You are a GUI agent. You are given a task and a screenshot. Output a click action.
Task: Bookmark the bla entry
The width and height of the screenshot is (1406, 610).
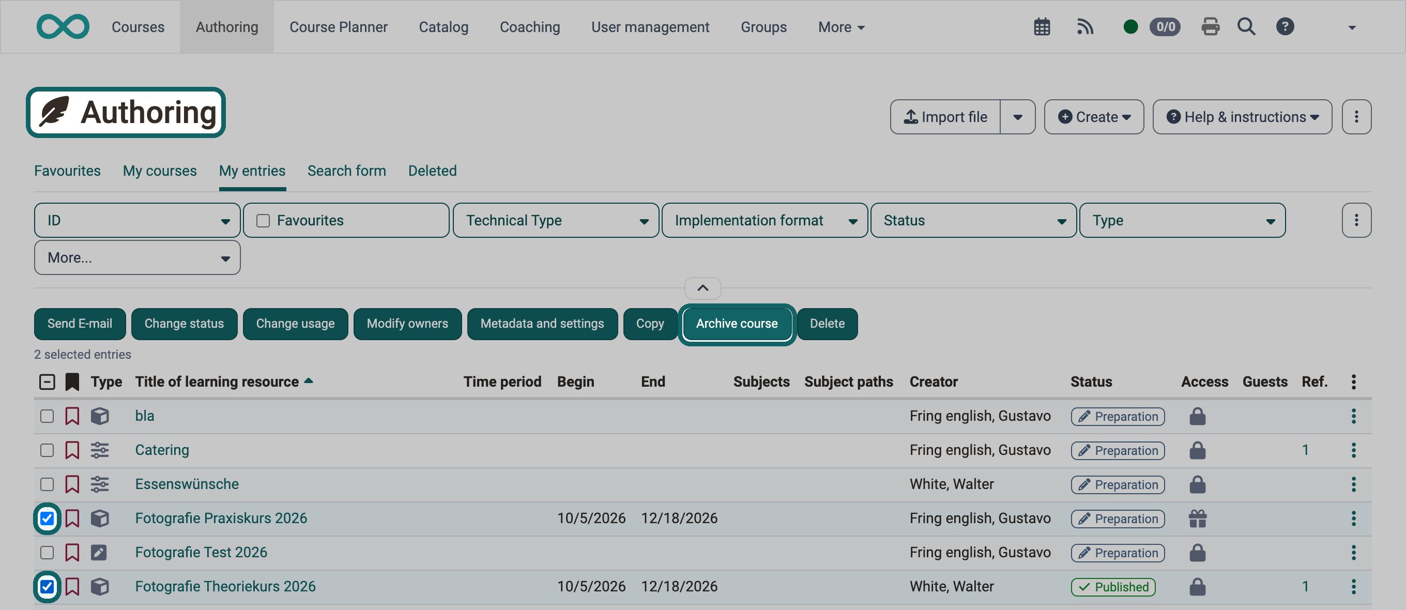[72, 416]
